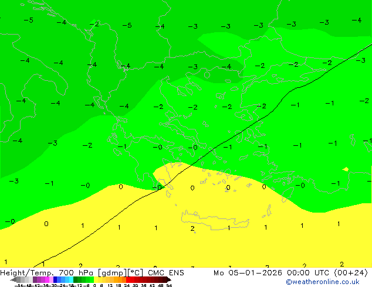372x287 pixels.
Task: Select the bright magenta legend swatch
Action: tap(47, 279)
